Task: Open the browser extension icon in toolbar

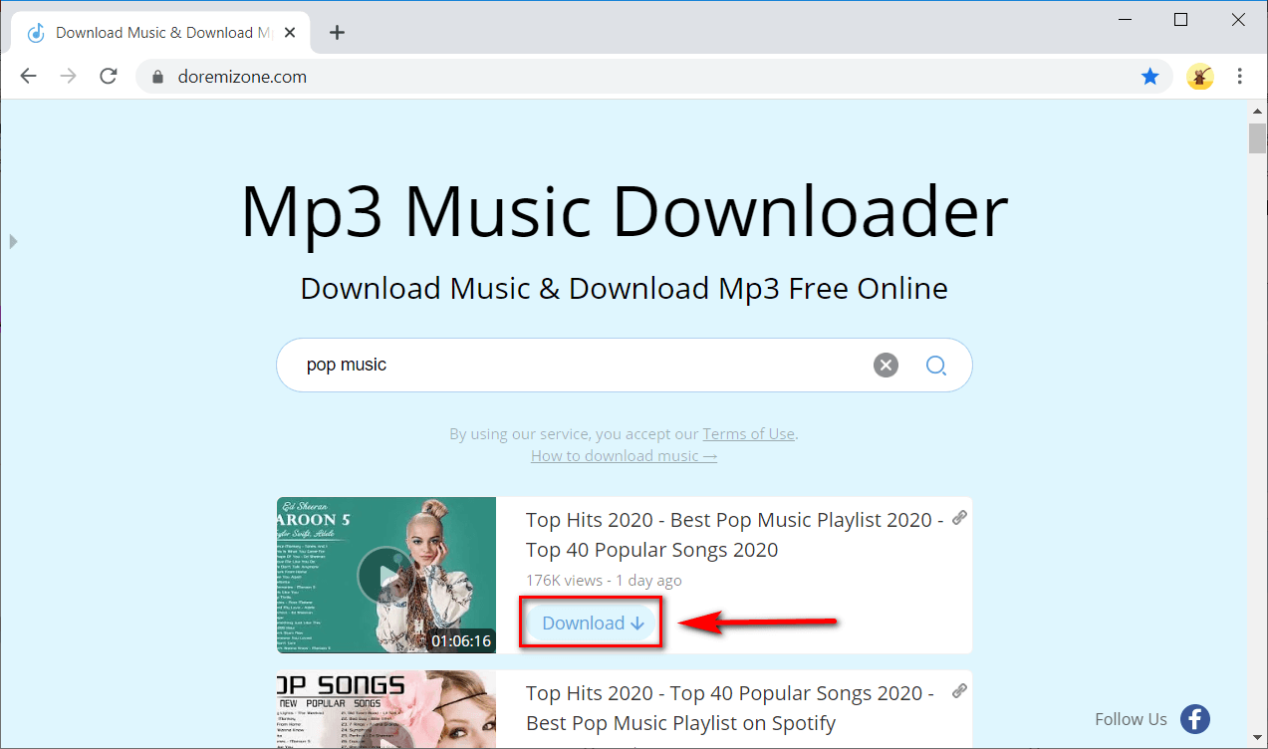Action: [1200, 77]
